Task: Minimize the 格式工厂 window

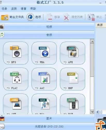Action: click(x=100, y=3)
